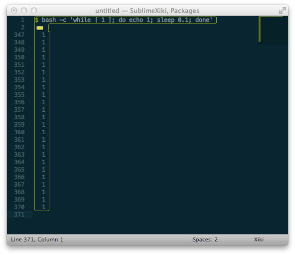Minimize the window with the middle title bar button
Viewport: 295px width, 255px height.
pos(24,10)
